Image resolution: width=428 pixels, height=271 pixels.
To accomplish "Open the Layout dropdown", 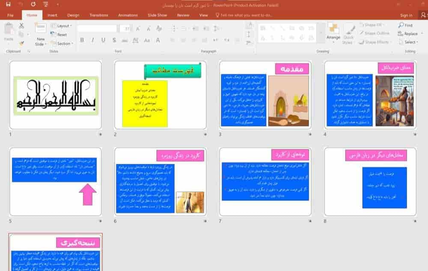I will click(x=62, y=26).
